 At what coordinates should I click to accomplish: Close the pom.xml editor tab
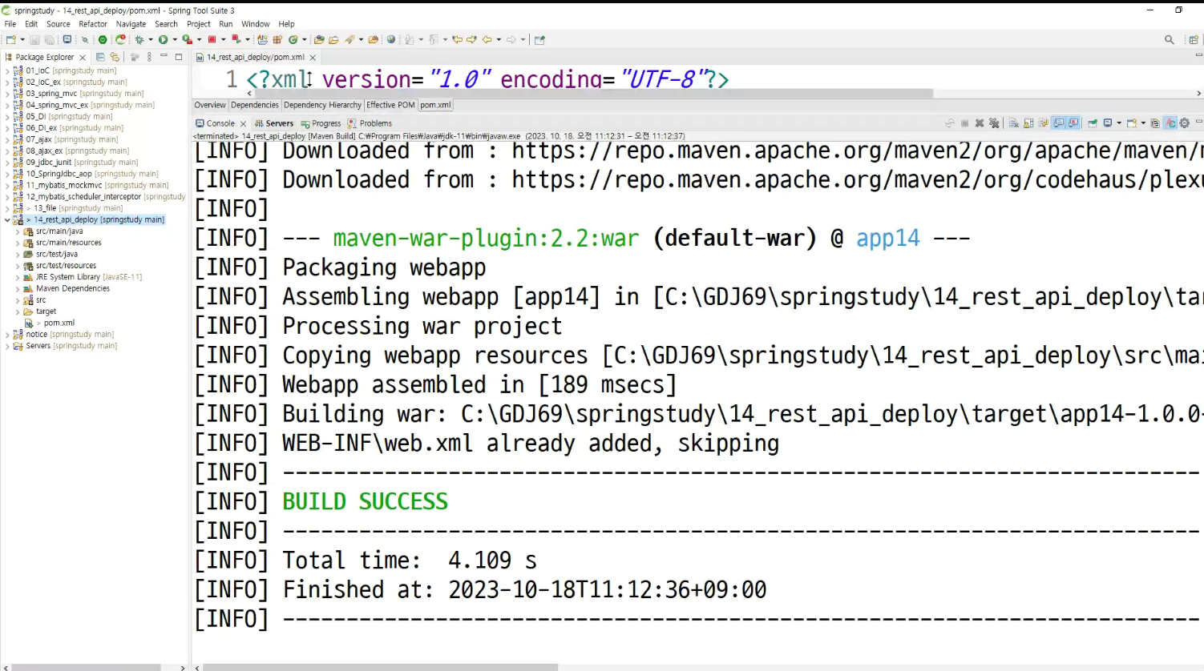[313, 58]
